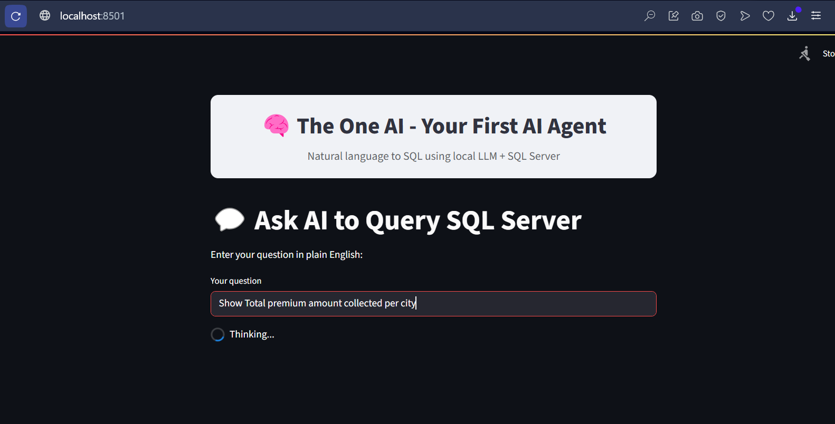Click the send arrow icon in toolbar
835x424 pixels.
[745, 16]
